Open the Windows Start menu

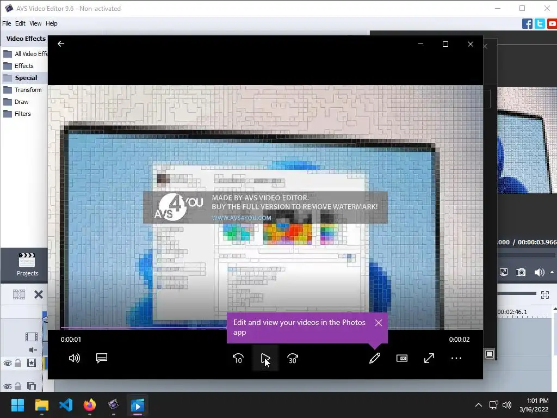(x=17, y=405)
